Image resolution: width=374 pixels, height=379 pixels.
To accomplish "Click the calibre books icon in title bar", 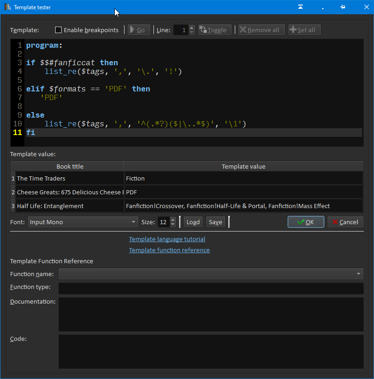I will click(7, 7).
